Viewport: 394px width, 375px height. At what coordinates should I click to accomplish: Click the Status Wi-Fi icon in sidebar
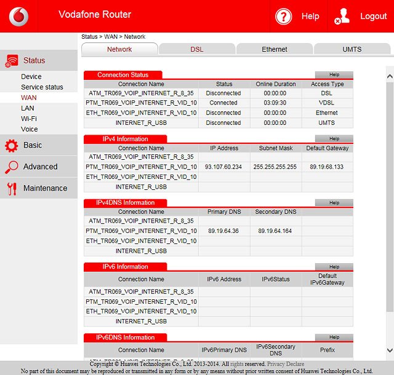12,61
